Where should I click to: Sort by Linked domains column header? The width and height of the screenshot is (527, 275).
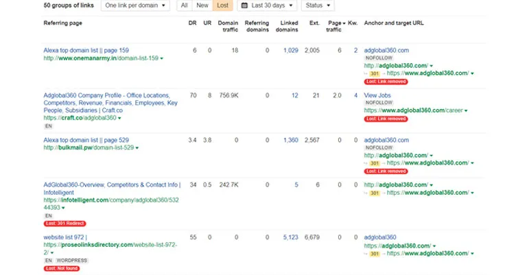[x=287, y=26]
